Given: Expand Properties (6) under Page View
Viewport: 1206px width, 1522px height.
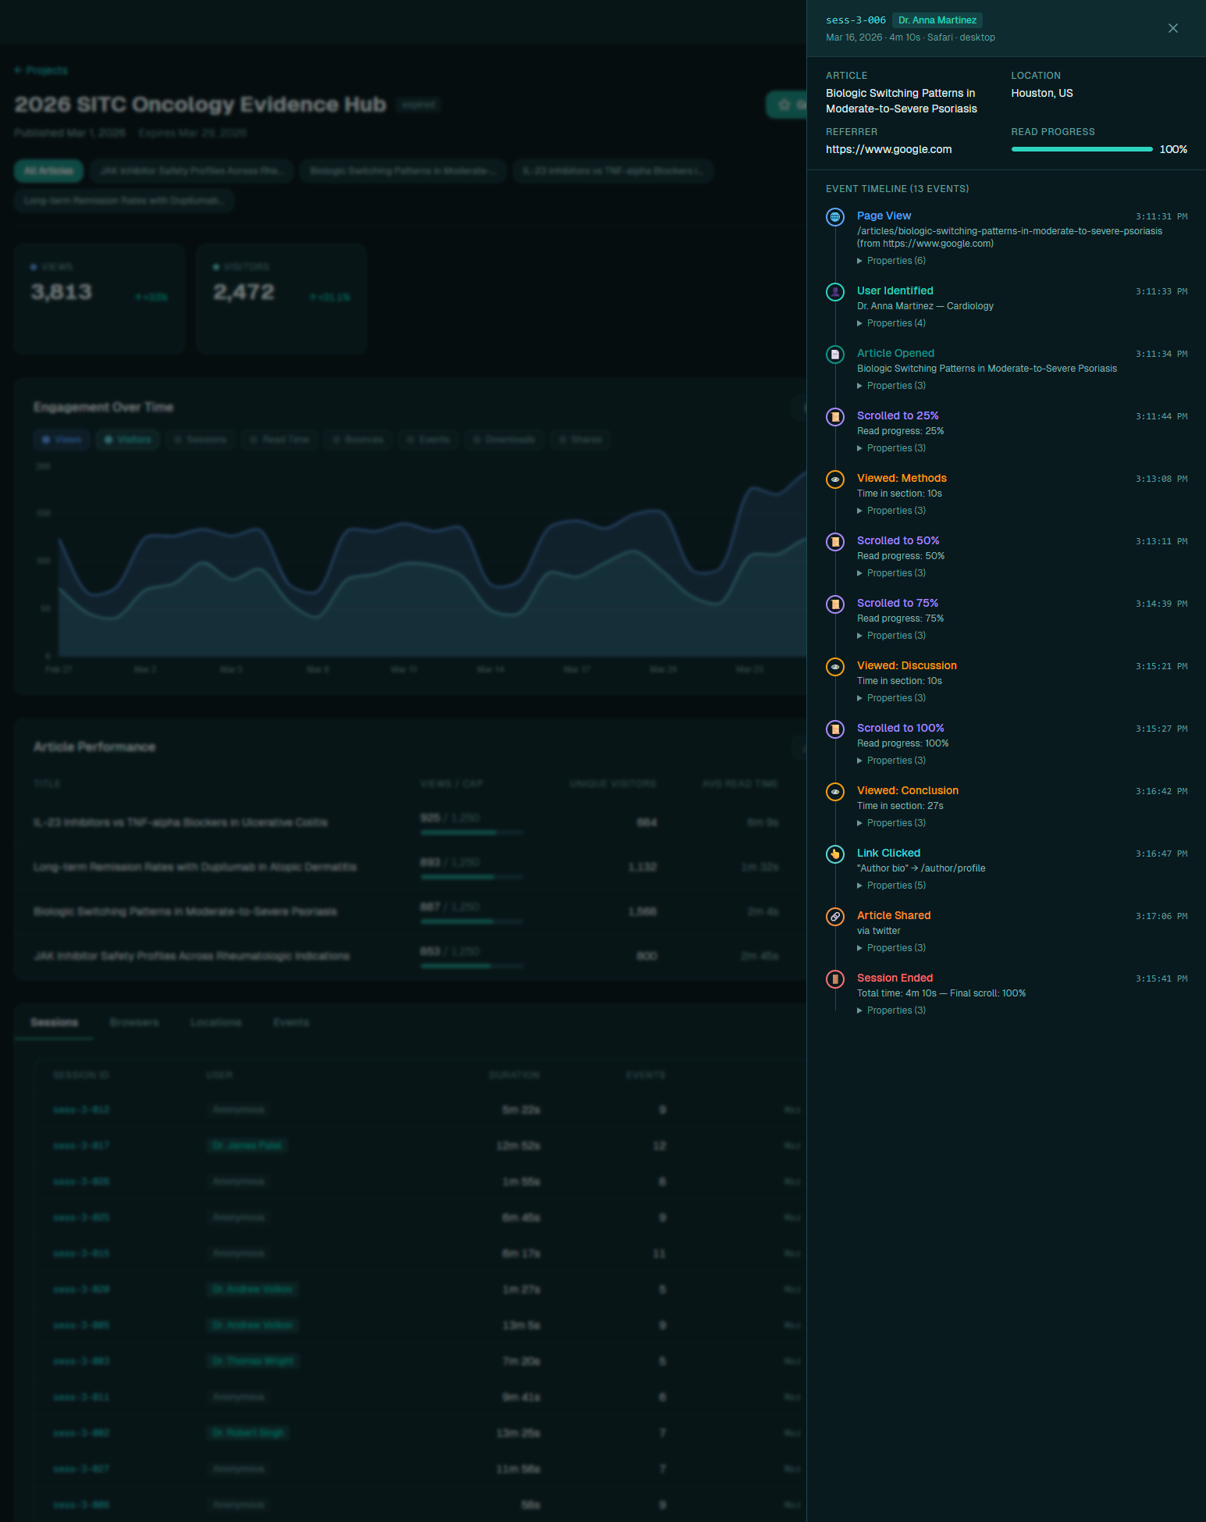Looking at the screenshot, I should [895, 261].
